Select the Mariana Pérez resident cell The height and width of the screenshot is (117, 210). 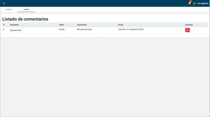(16, 30)
